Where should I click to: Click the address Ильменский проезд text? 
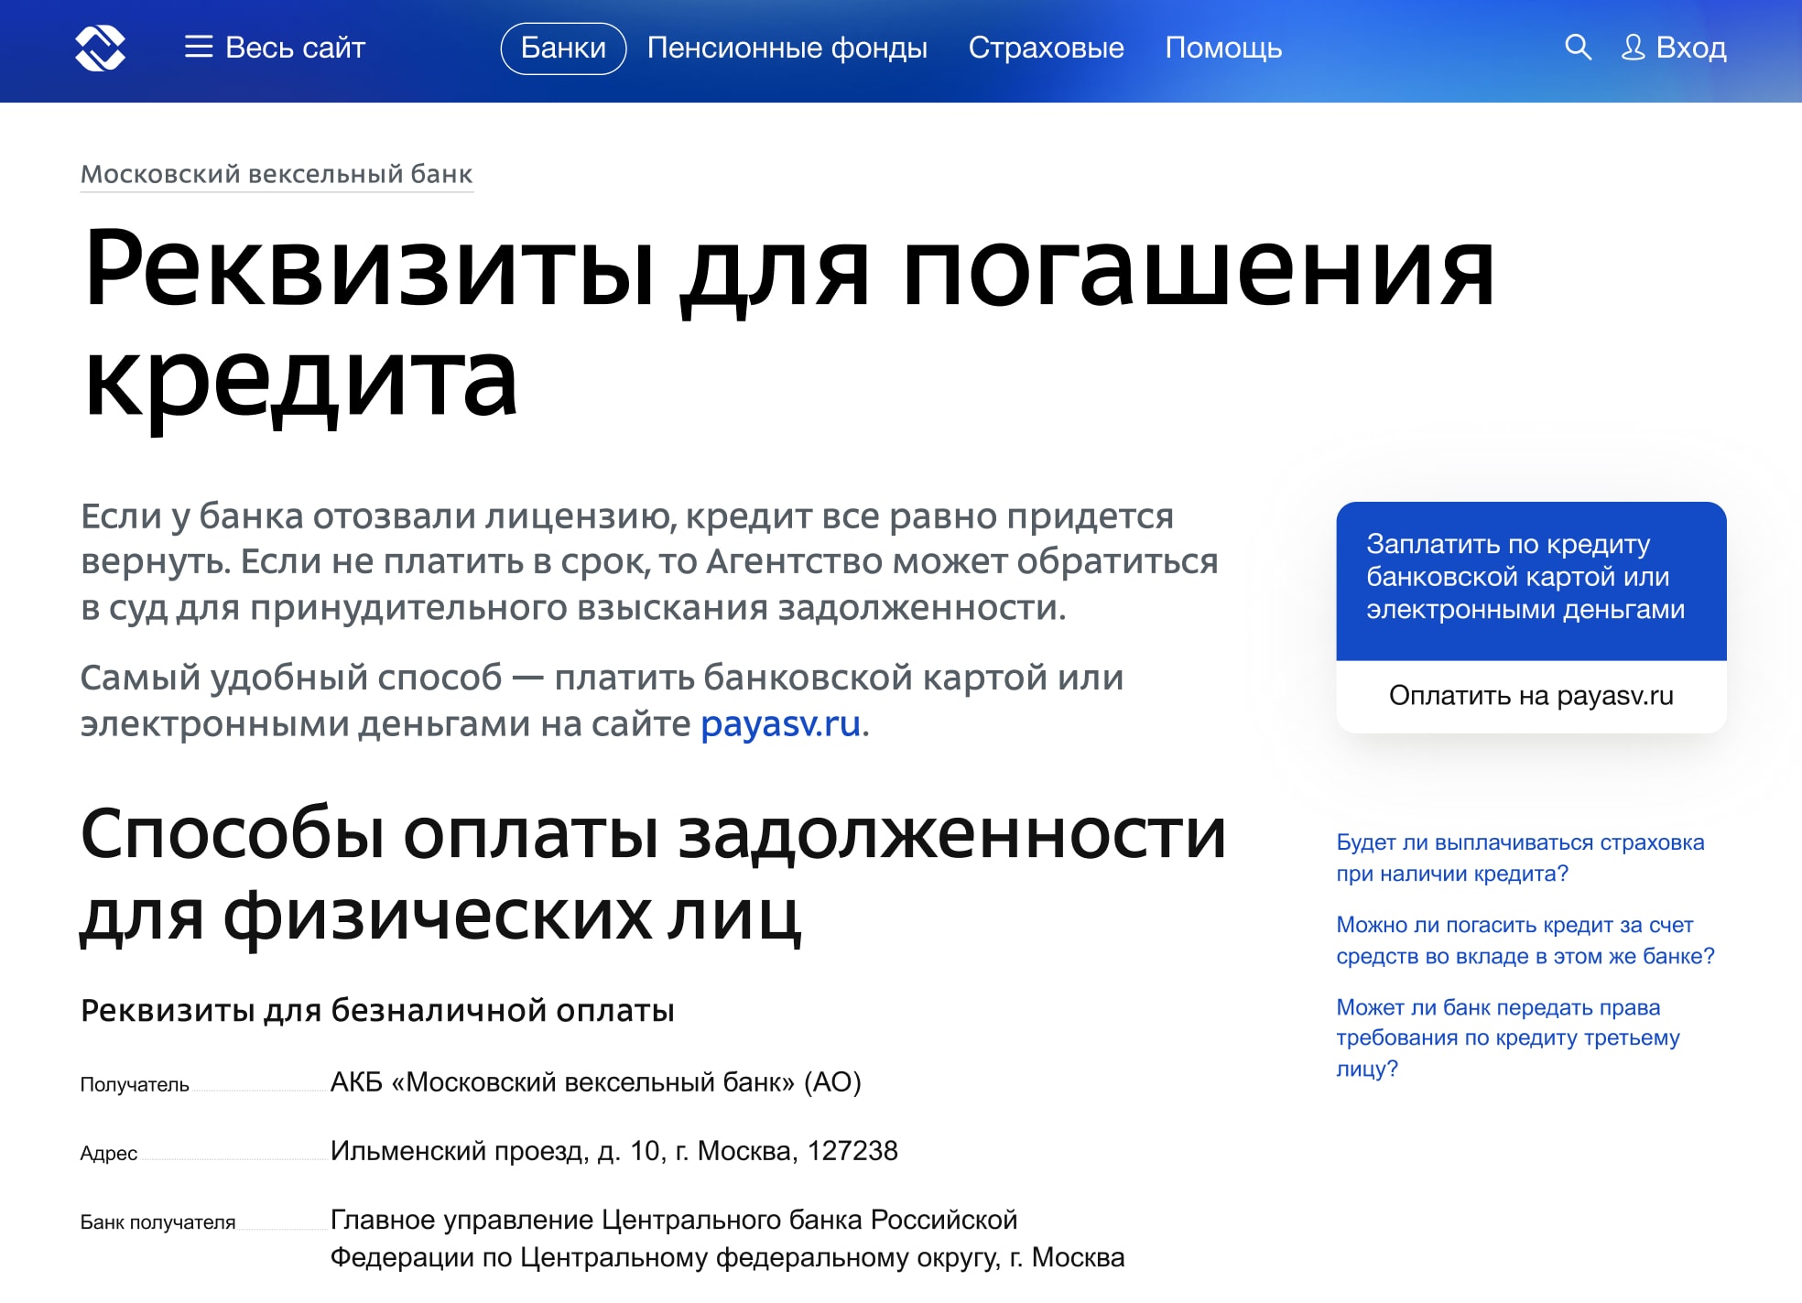613,1151
